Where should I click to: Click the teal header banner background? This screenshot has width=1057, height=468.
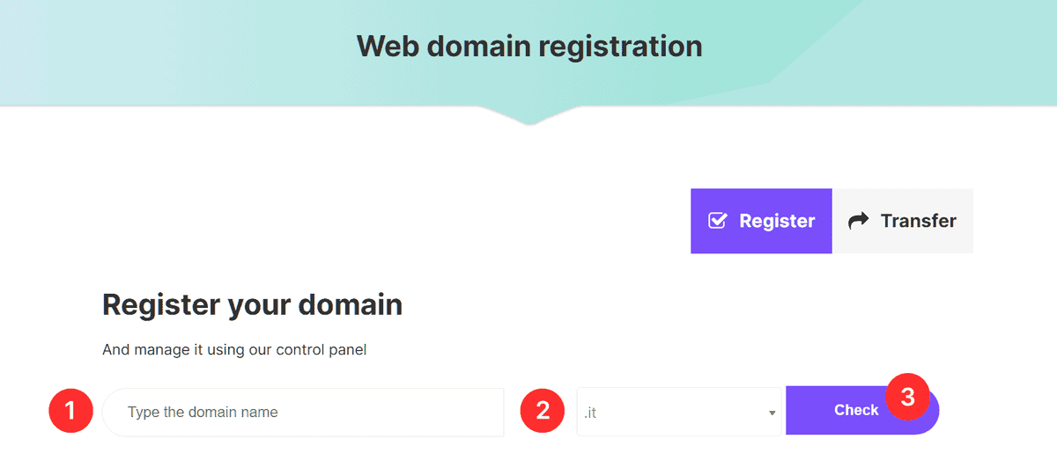176,53
